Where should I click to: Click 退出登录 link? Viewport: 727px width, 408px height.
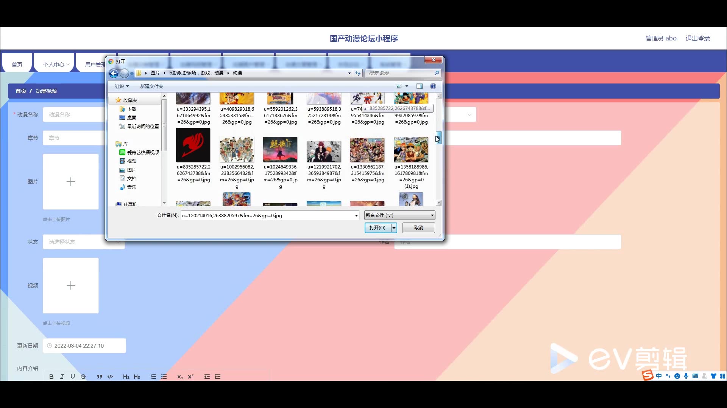(698, 39)
